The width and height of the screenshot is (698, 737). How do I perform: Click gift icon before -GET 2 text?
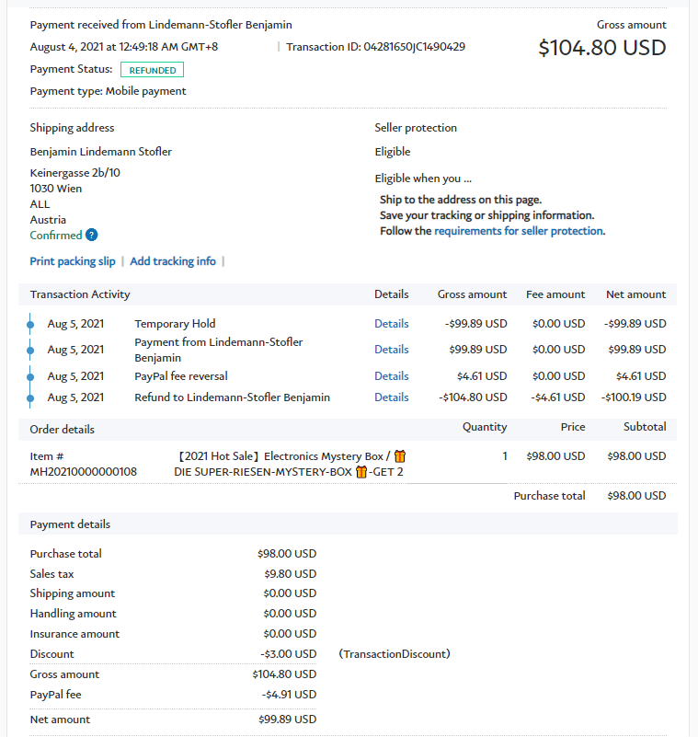tap(361, 472)
